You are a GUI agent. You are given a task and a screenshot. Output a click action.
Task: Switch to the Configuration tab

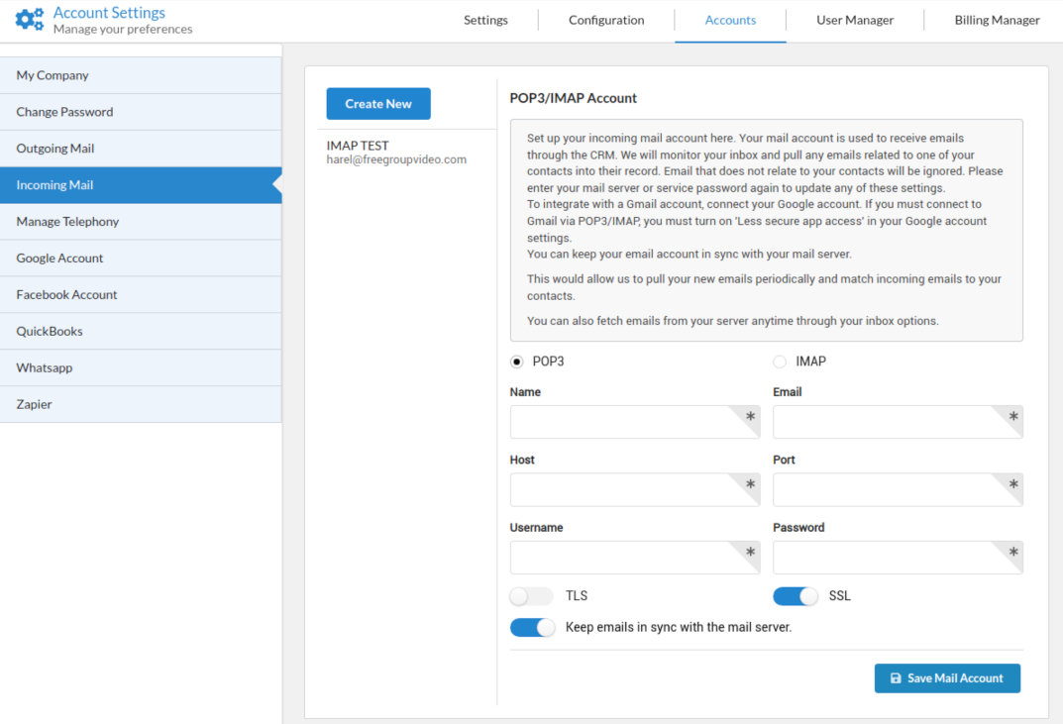point(605,19)
